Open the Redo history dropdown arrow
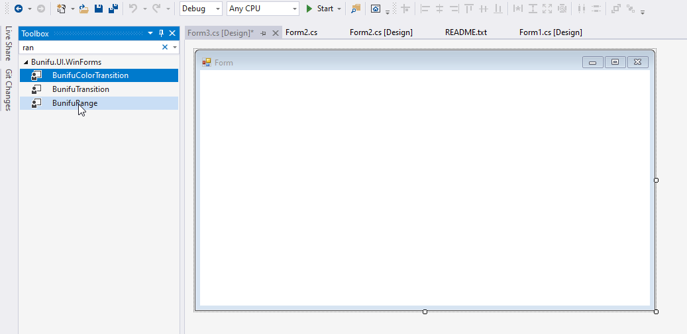The image size is (687, 334). pos(168,9)
